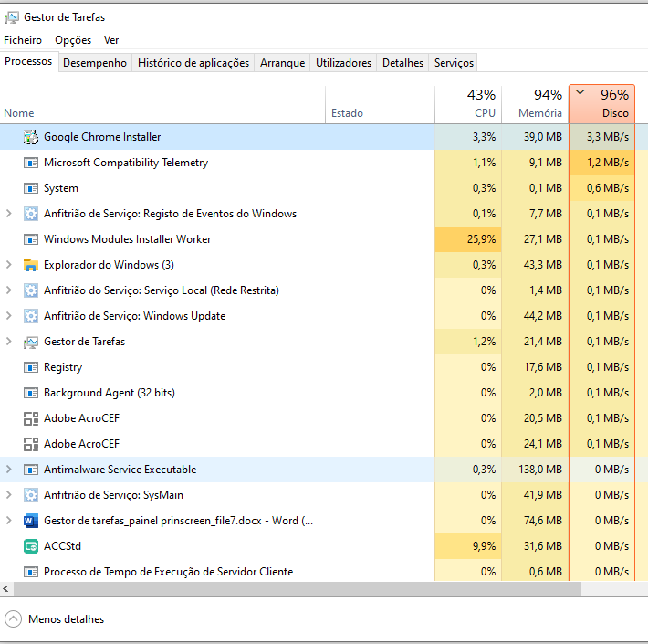
Task: Click the Word document process icon
Action: point(31,521)
